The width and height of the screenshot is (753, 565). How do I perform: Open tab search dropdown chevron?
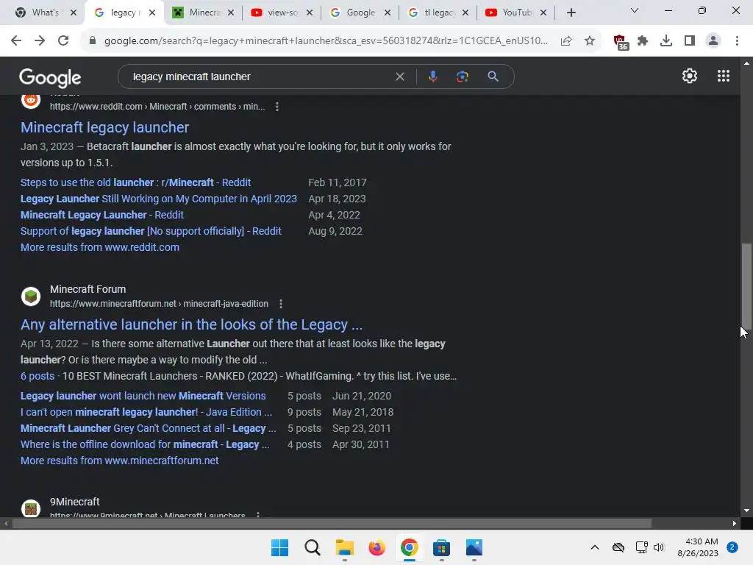635,10
